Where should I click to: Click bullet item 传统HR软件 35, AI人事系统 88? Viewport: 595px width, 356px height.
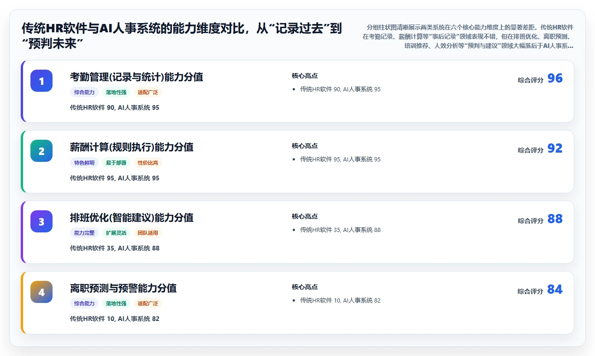point(340,230)
